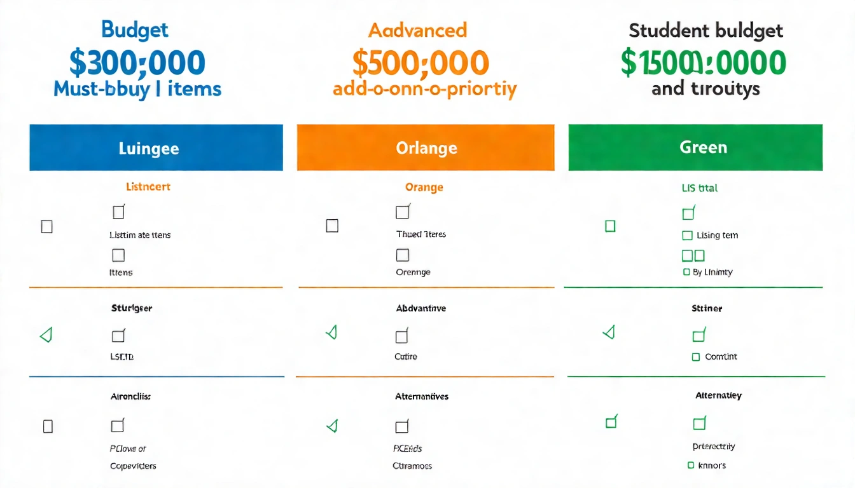Click the green triangle in the Sturigeer section

46,335
